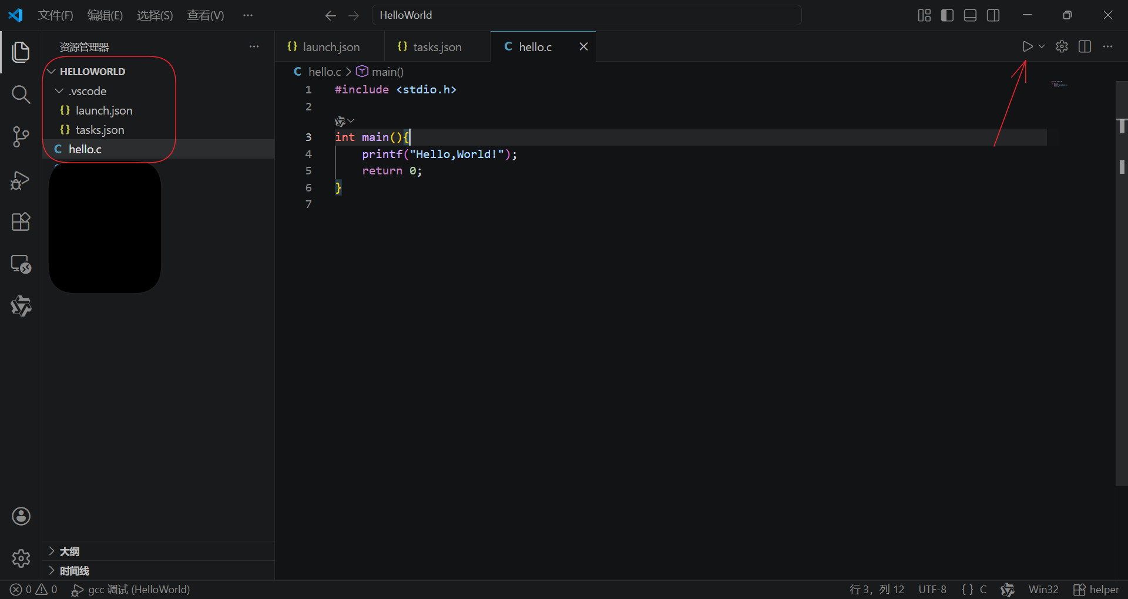Toggle bottom panel visibility

click(971, 15)
